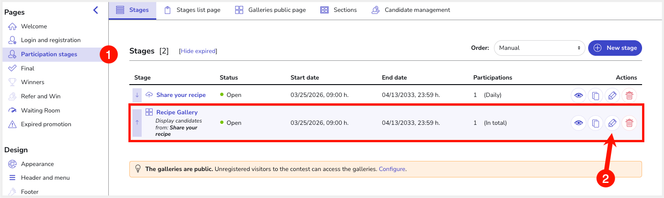Switch to Candidate management tab
The width and height of the screenshot is (664, 198).
[x=411, y=10]
